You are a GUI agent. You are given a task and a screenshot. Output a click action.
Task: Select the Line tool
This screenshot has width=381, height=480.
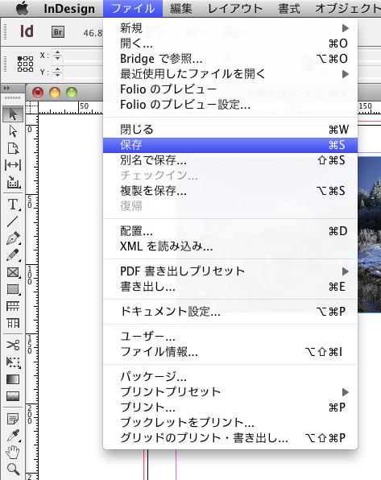pyautogui.click(x=13, y=221)
